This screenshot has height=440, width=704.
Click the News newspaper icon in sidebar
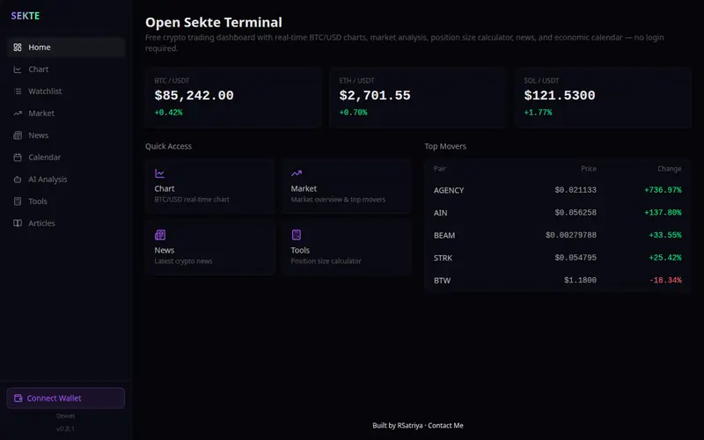click(18, 136)
